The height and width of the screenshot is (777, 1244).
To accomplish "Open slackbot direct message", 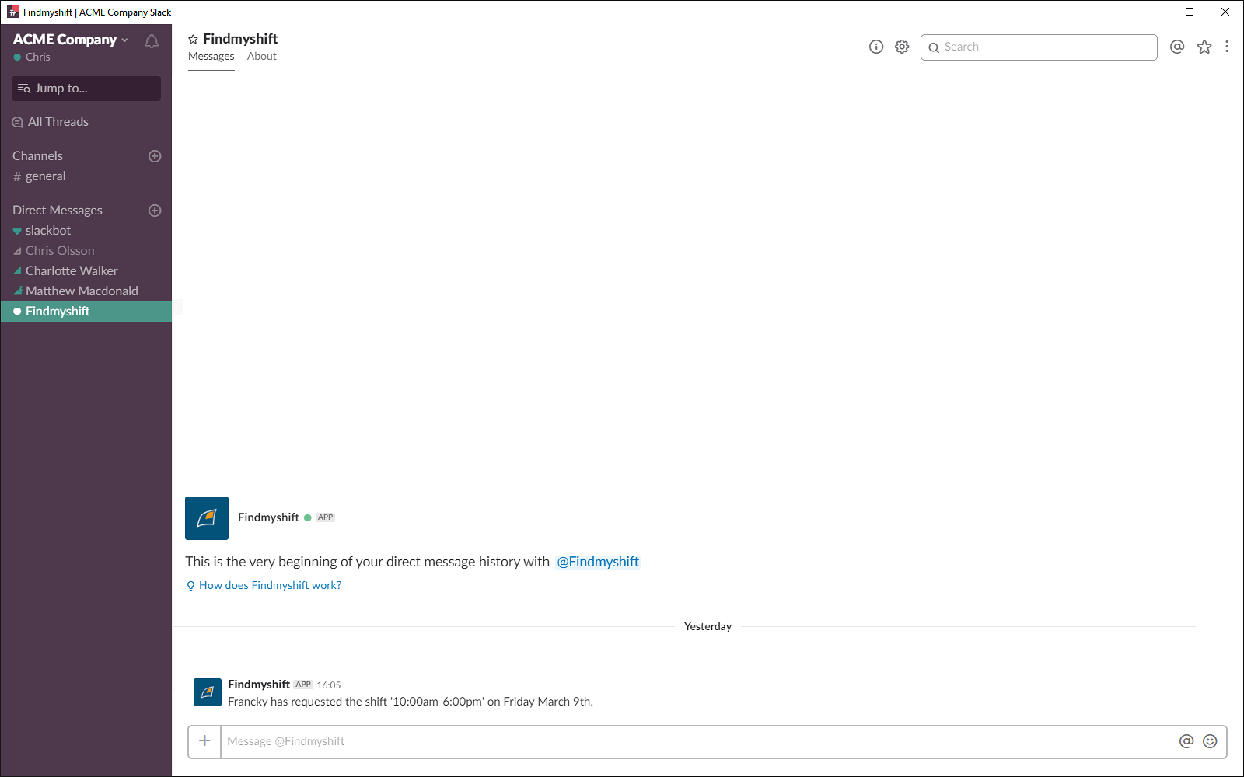I will (42, 231).
